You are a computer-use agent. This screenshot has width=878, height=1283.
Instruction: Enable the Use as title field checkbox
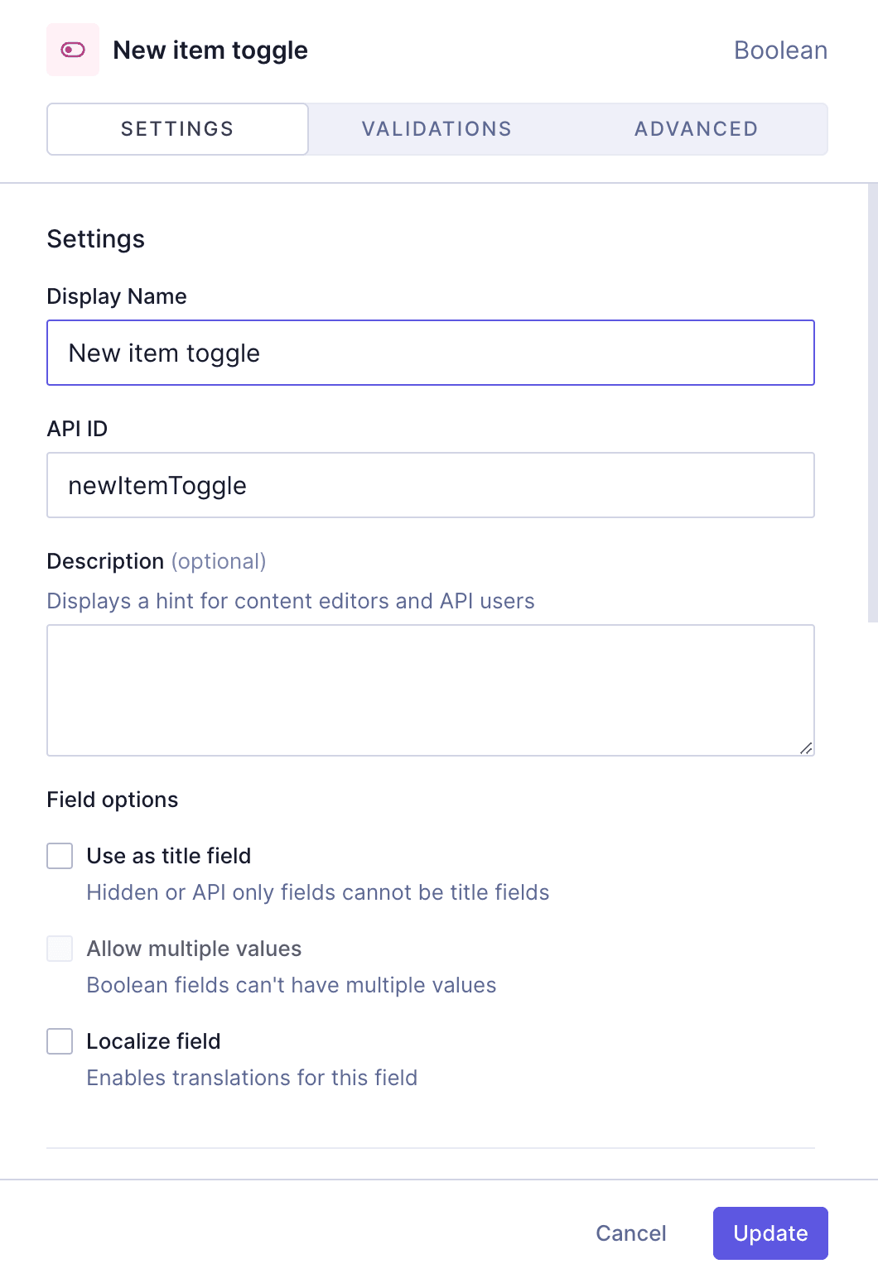pyautogui.click(x=59, y=856)
